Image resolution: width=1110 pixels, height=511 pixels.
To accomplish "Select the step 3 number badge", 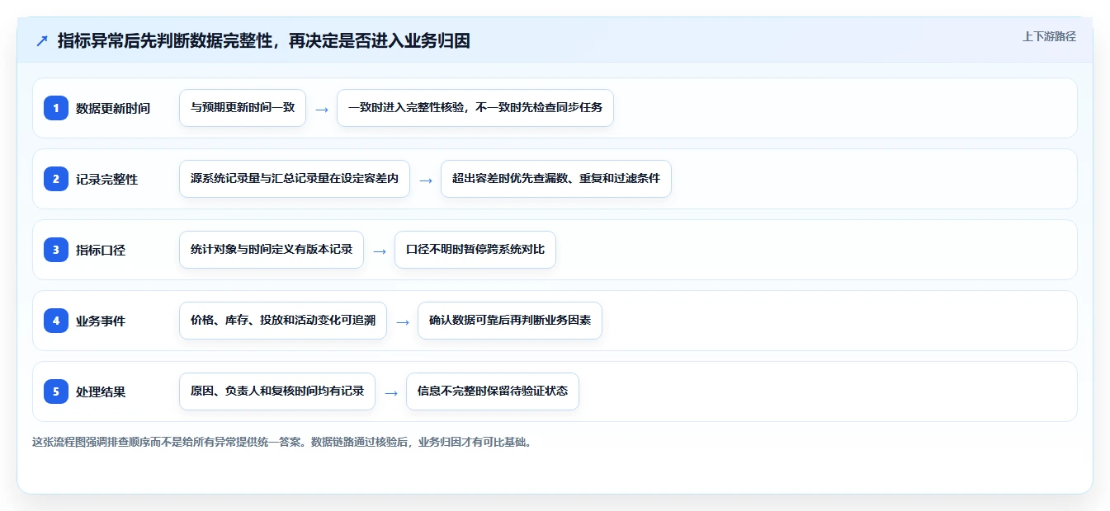I will [x=56, y=250].
